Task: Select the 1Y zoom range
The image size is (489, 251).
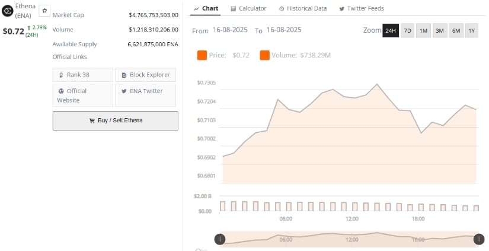Action: pyautogui.click(x=472, y=31)
